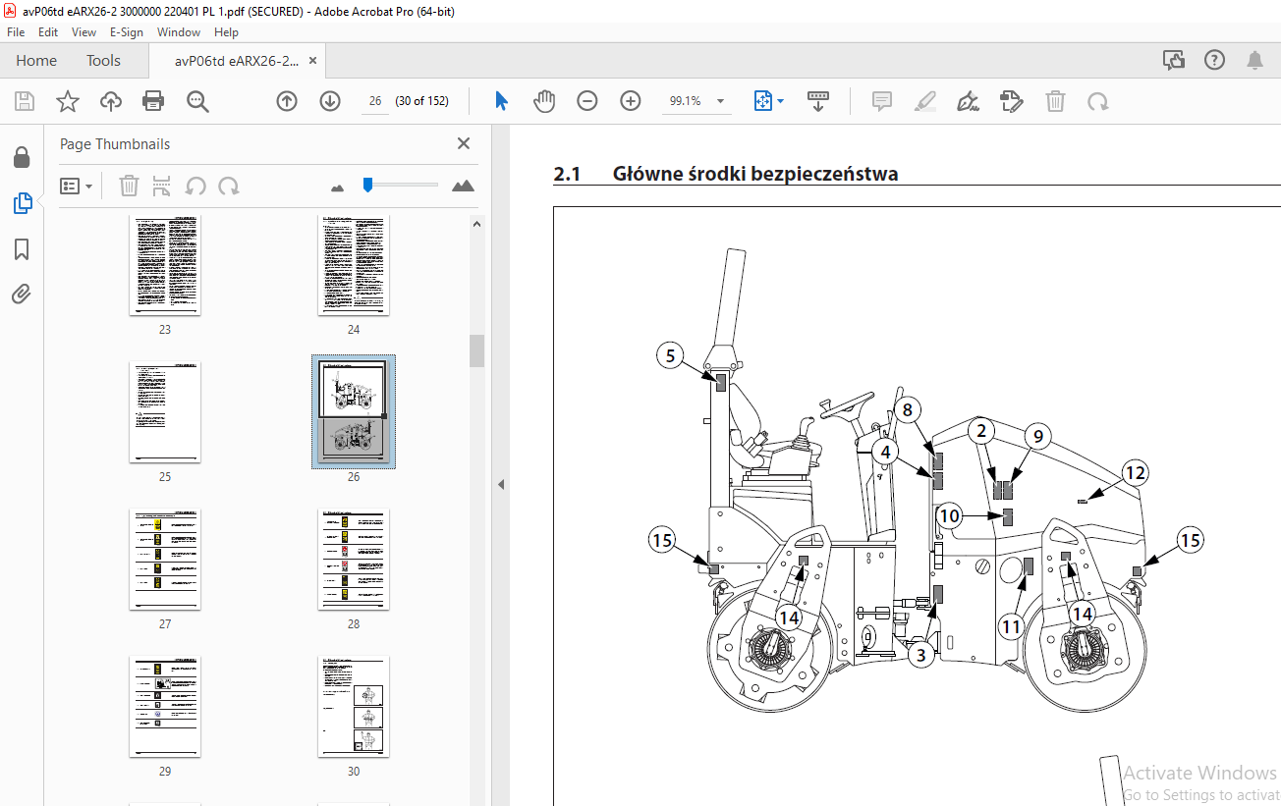
Task: Adjust the thumbnail size slider
Action: point(367,185)
